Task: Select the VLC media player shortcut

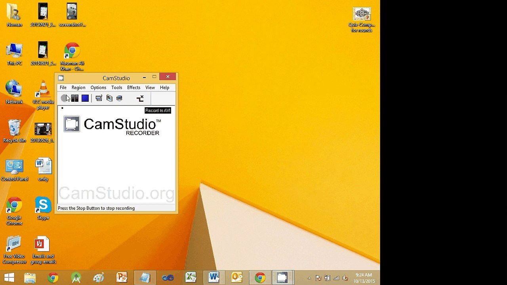Action: (x=43, y=95)
